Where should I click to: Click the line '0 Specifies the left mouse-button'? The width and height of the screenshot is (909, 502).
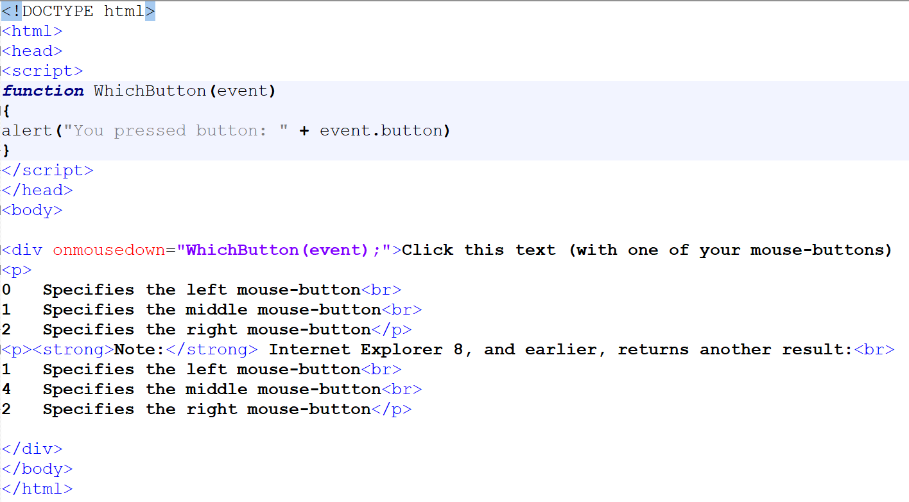[x=202, y=290]
